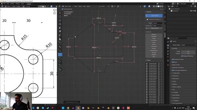Toggle Collection visibility eye in the outliner
The height and width of the screenshot is (110, 197).
pyautogui.click(x=193, y=11)
